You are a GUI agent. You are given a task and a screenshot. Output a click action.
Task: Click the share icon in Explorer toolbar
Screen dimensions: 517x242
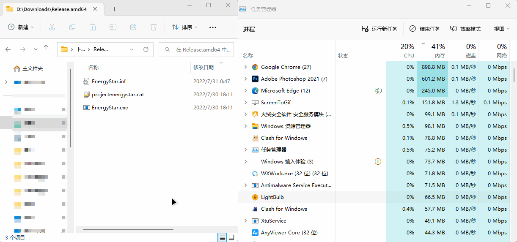(x=133, y=27)
